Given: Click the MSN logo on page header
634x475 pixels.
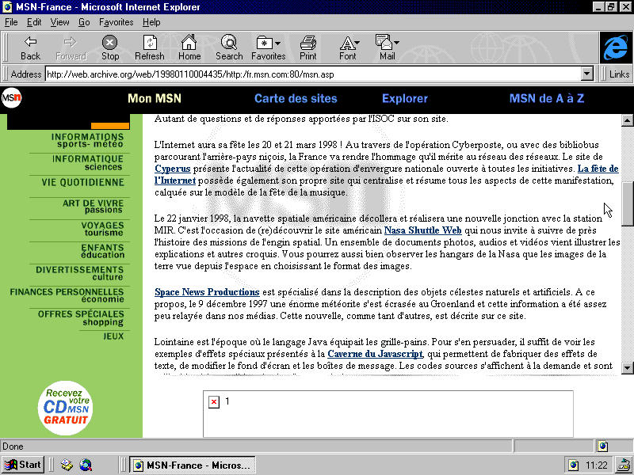Looking at the screenshot, I should tap(11, 98).
